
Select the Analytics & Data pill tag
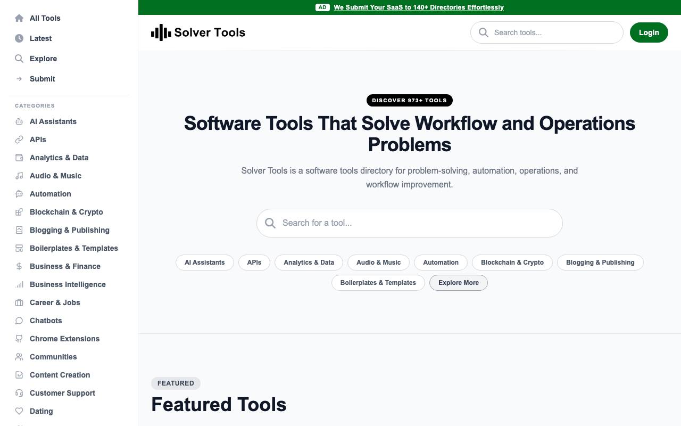coord(309,263)
